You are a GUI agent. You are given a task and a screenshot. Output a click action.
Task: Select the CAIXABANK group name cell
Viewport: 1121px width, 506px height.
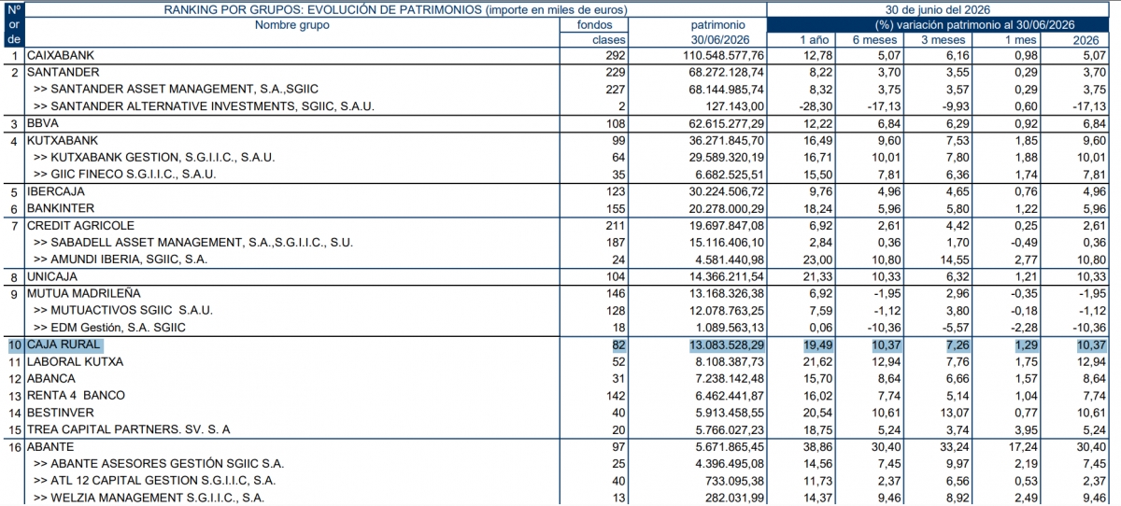click(x=60, y=56)
